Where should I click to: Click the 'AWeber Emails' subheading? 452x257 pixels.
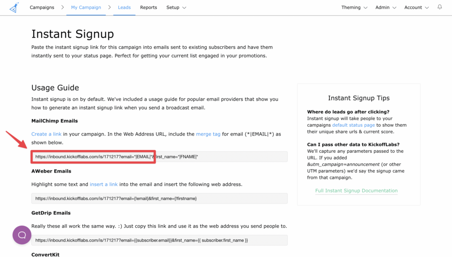[51, 171]
